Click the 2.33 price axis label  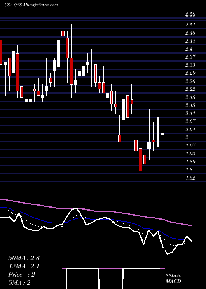click(x=190, y=65)
